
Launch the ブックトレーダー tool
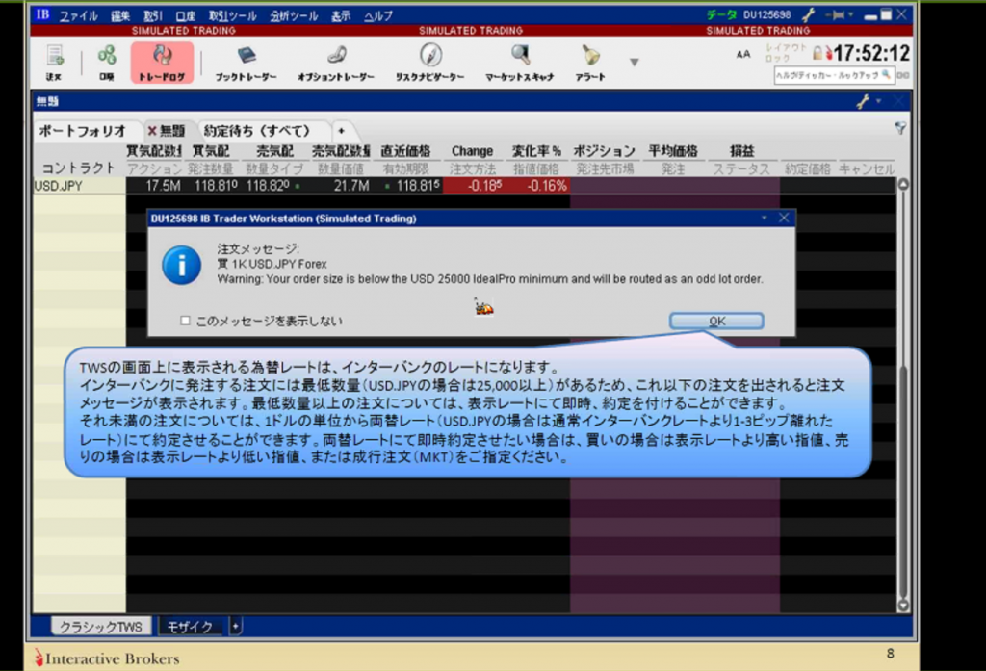click(x=246, y=63)
